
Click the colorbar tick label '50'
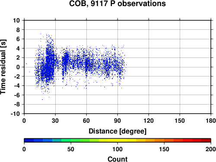(x=71, y=149)
